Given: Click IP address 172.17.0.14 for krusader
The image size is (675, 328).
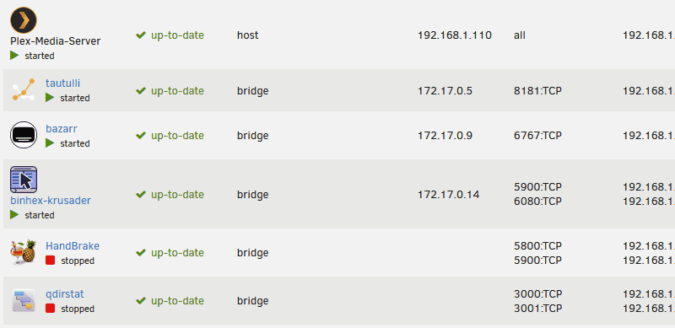Looking at the screenshot, I should [x=448, y=195].
